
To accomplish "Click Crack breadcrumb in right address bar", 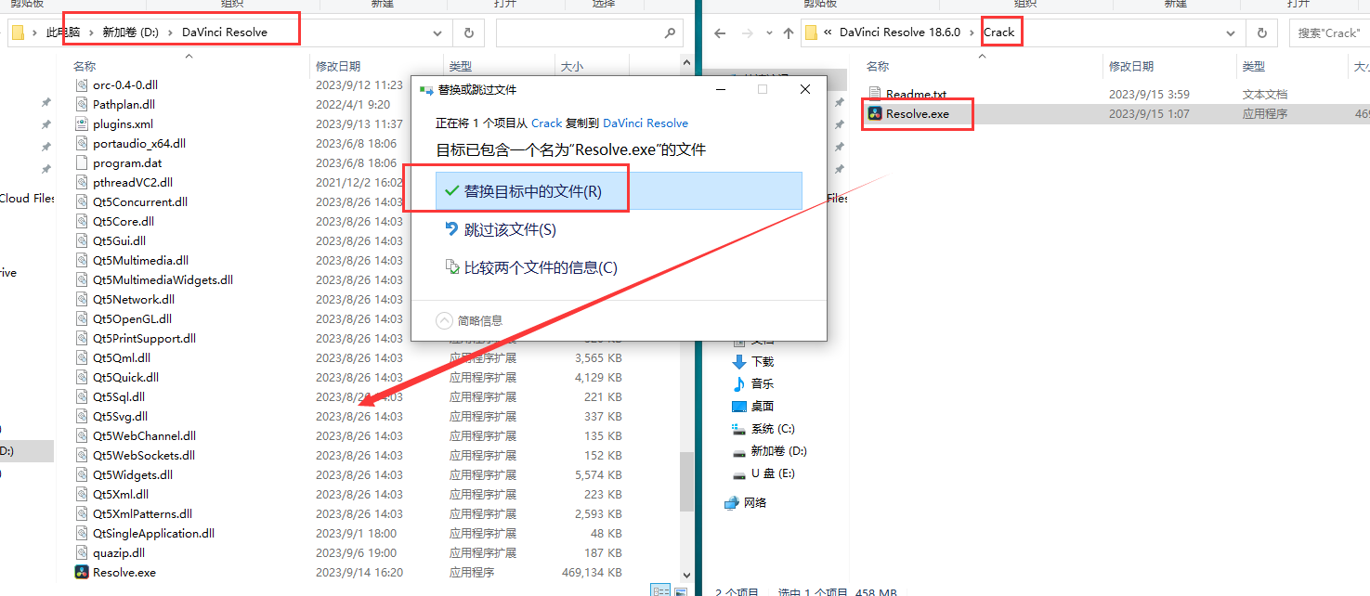I will [x=999, y=32].
